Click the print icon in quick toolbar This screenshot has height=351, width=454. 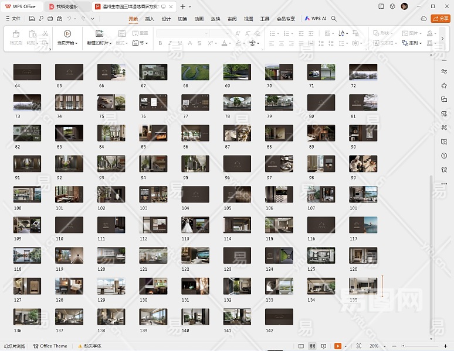[50, 19]
